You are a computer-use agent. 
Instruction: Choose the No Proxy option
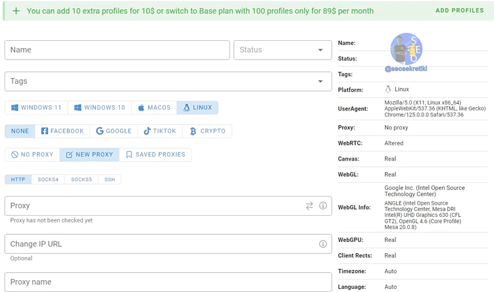tap(32, 155)
